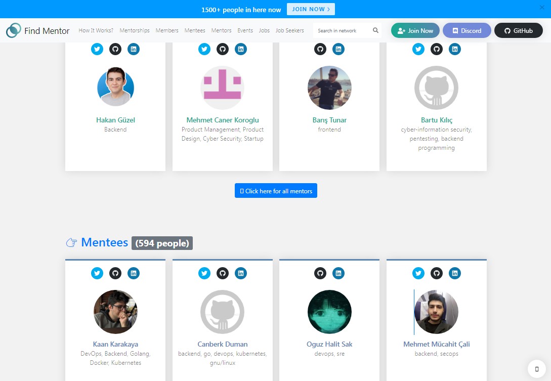Viewport: 551px width, 381px height.
Task: Click 'Click here for all mentors' button
Action: (276, 191)
